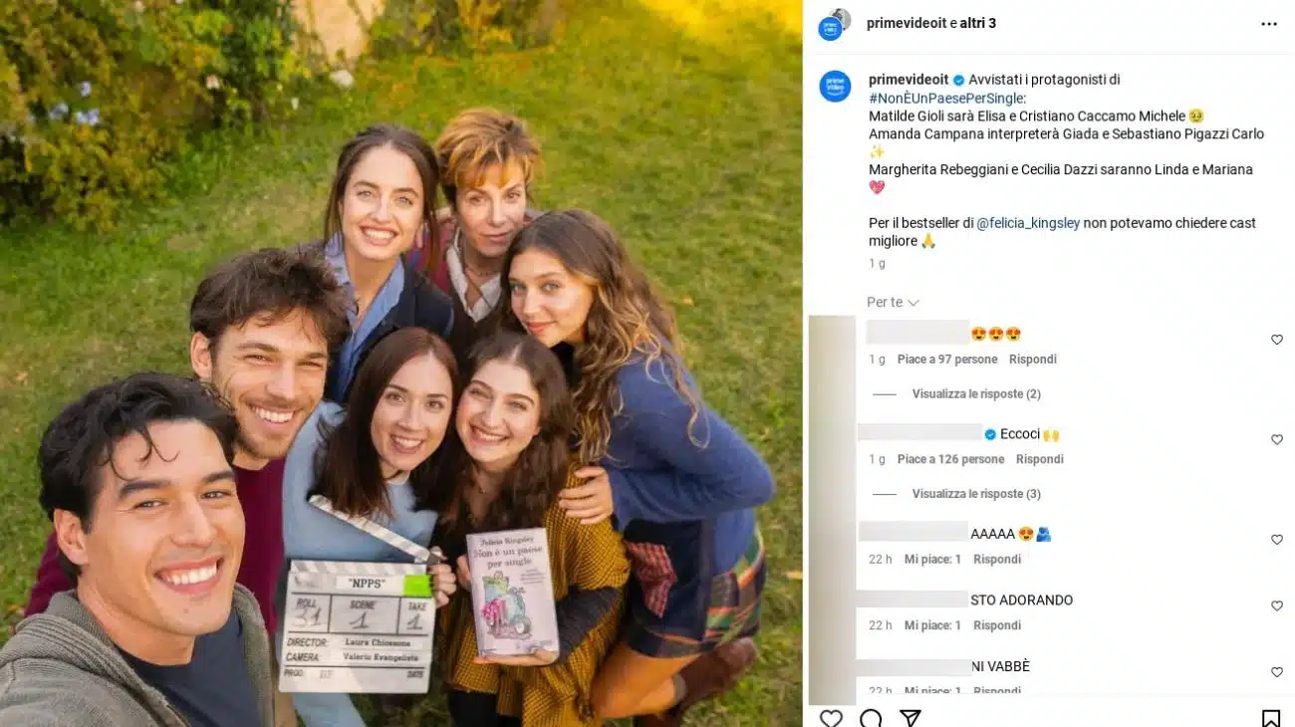This screenshot has width=1295, height=727.
Task: Click the "STO ADORANDO" comment text
Action: (1021, 601)
